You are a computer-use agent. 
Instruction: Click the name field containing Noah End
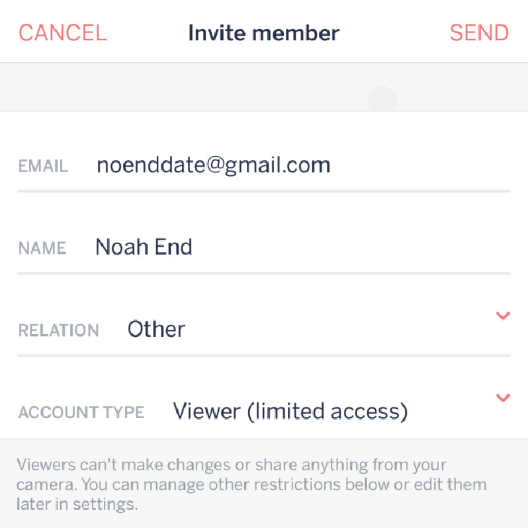click(x=144, y=247)
